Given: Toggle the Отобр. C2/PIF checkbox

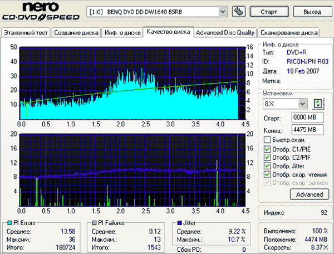Looking at the screenshot, I should point(267,158).
